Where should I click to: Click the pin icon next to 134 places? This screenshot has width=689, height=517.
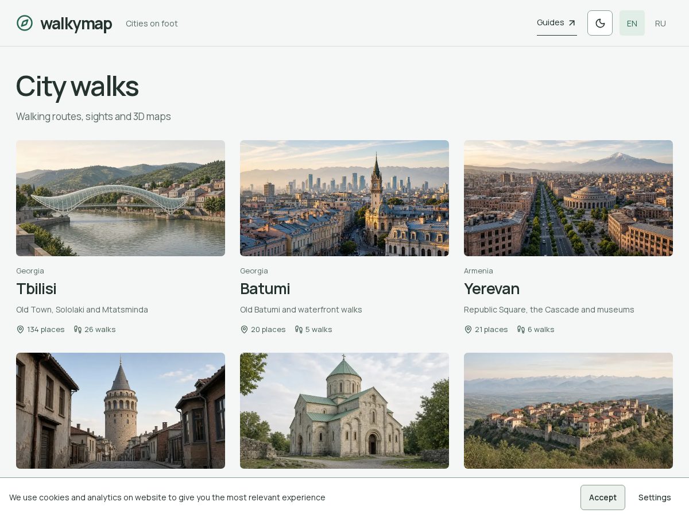click(21, 329)
